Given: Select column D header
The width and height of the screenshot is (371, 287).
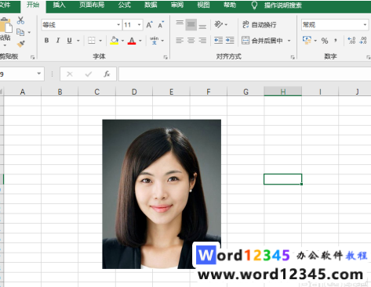Looking at the screenshot, I should pos(134,91).
